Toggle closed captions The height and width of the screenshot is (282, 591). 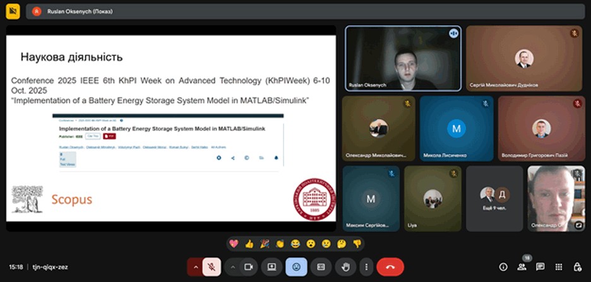click(x=321, y=267)
